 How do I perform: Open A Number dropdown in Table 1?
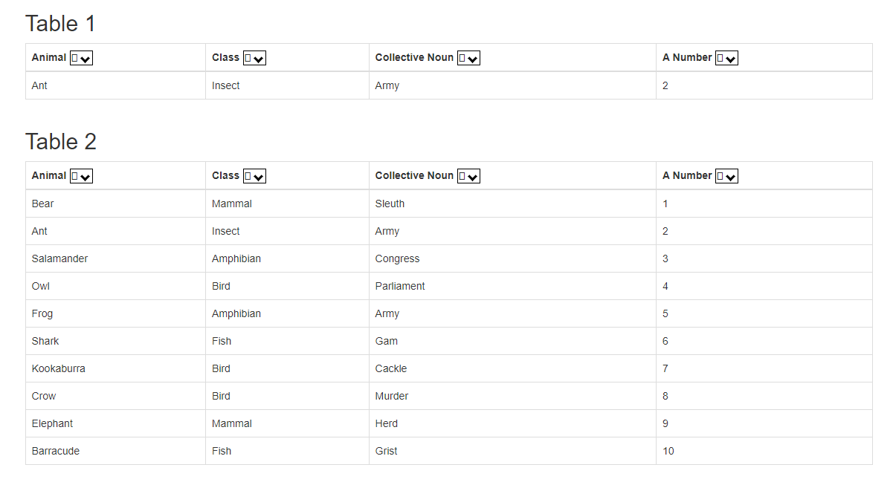tap(726, 59)
